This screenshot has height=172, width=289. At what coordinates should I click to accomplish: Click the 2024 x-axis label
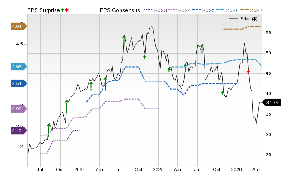coord(79,169)
